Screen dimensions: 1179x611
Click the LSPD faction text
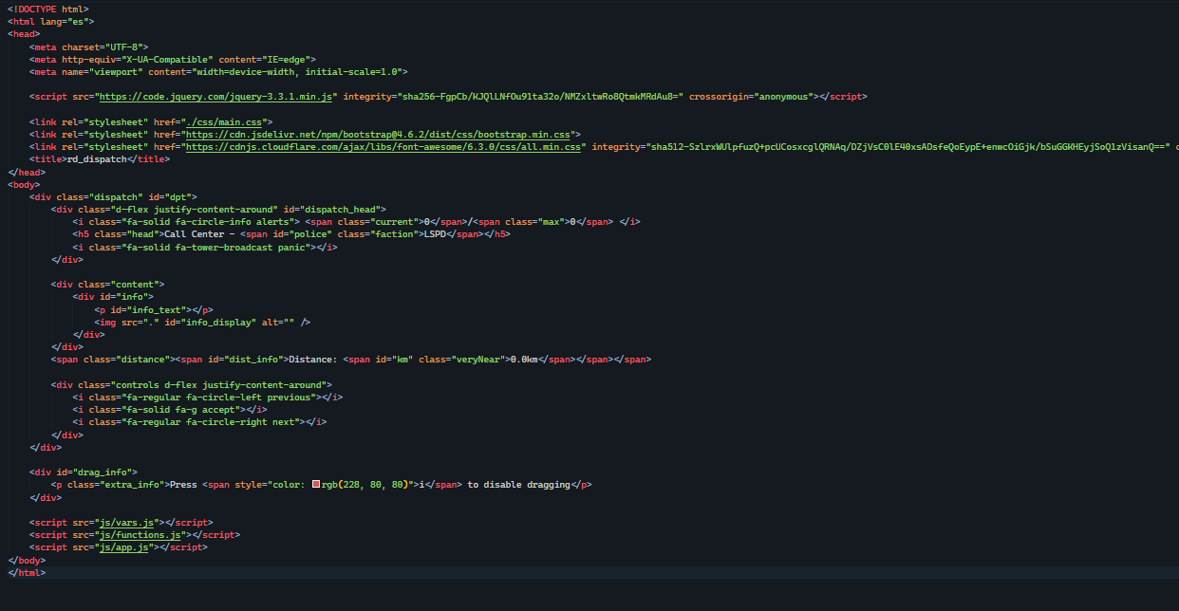pos(435,234)
